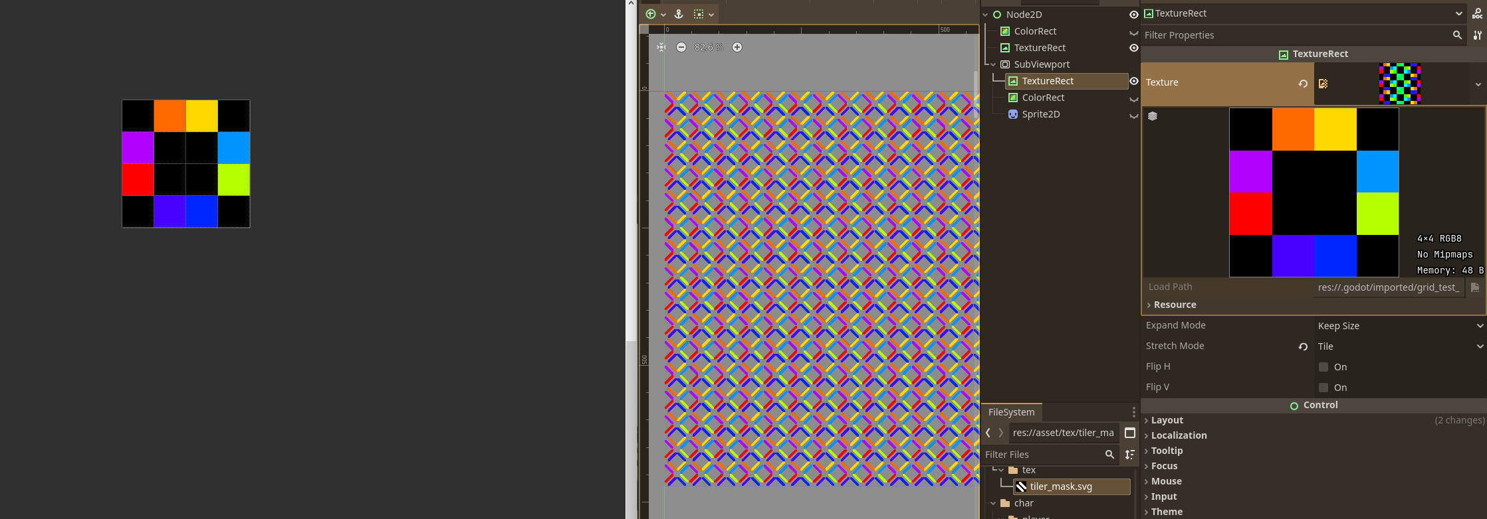
Task: Click the small Texture preview thumbnail
Action: [x=1400, y=84]
